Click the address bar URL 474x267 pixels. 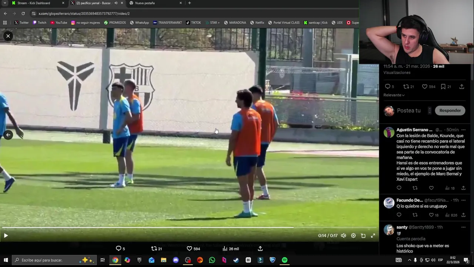84,13
